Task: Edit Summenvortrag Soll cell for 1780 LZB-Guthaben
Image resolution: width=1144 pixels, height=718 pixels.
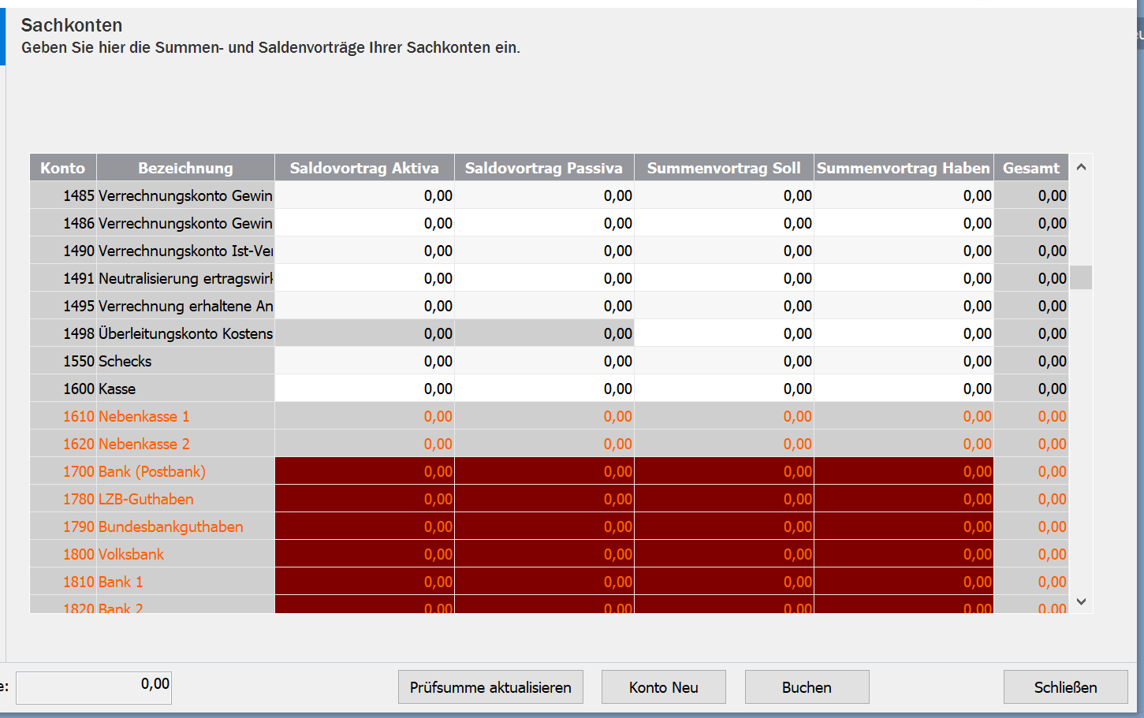Action: tap(724, 499)
